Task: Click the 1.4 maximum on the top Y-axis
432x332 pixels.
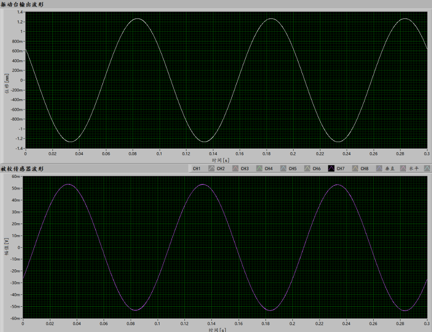Action: click(x=20, y=12)
